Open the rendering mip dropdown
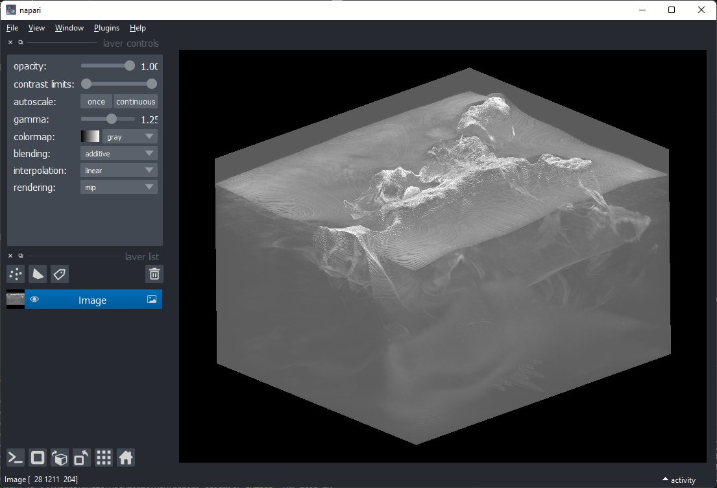Image resolution: width=717 pixels, height=488 pixels. 119,187
